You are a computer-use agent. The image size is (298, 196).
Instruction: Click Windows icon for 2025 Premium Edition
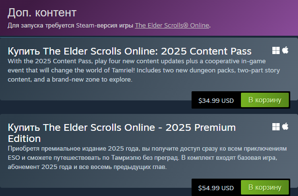(276, 127)
